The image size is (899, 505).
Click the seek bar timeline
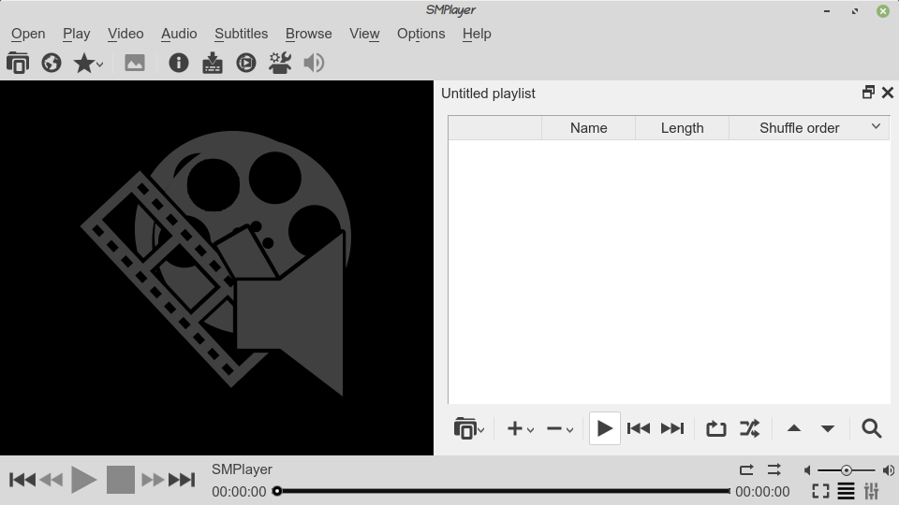[504, 491]
